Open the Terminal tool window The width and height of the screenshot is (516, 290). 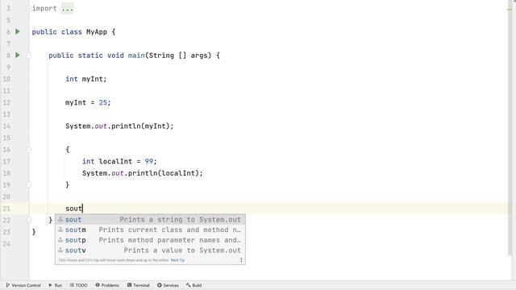click(x=139, y=285)
